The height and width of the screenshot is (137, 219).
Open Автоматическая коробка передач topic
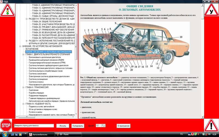click(x=52, y=101)
